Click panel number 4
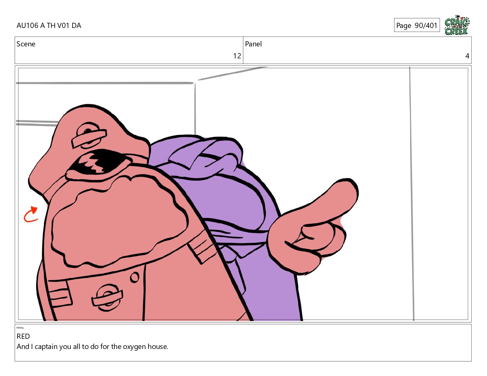487x376 pixels. (467, 56)
